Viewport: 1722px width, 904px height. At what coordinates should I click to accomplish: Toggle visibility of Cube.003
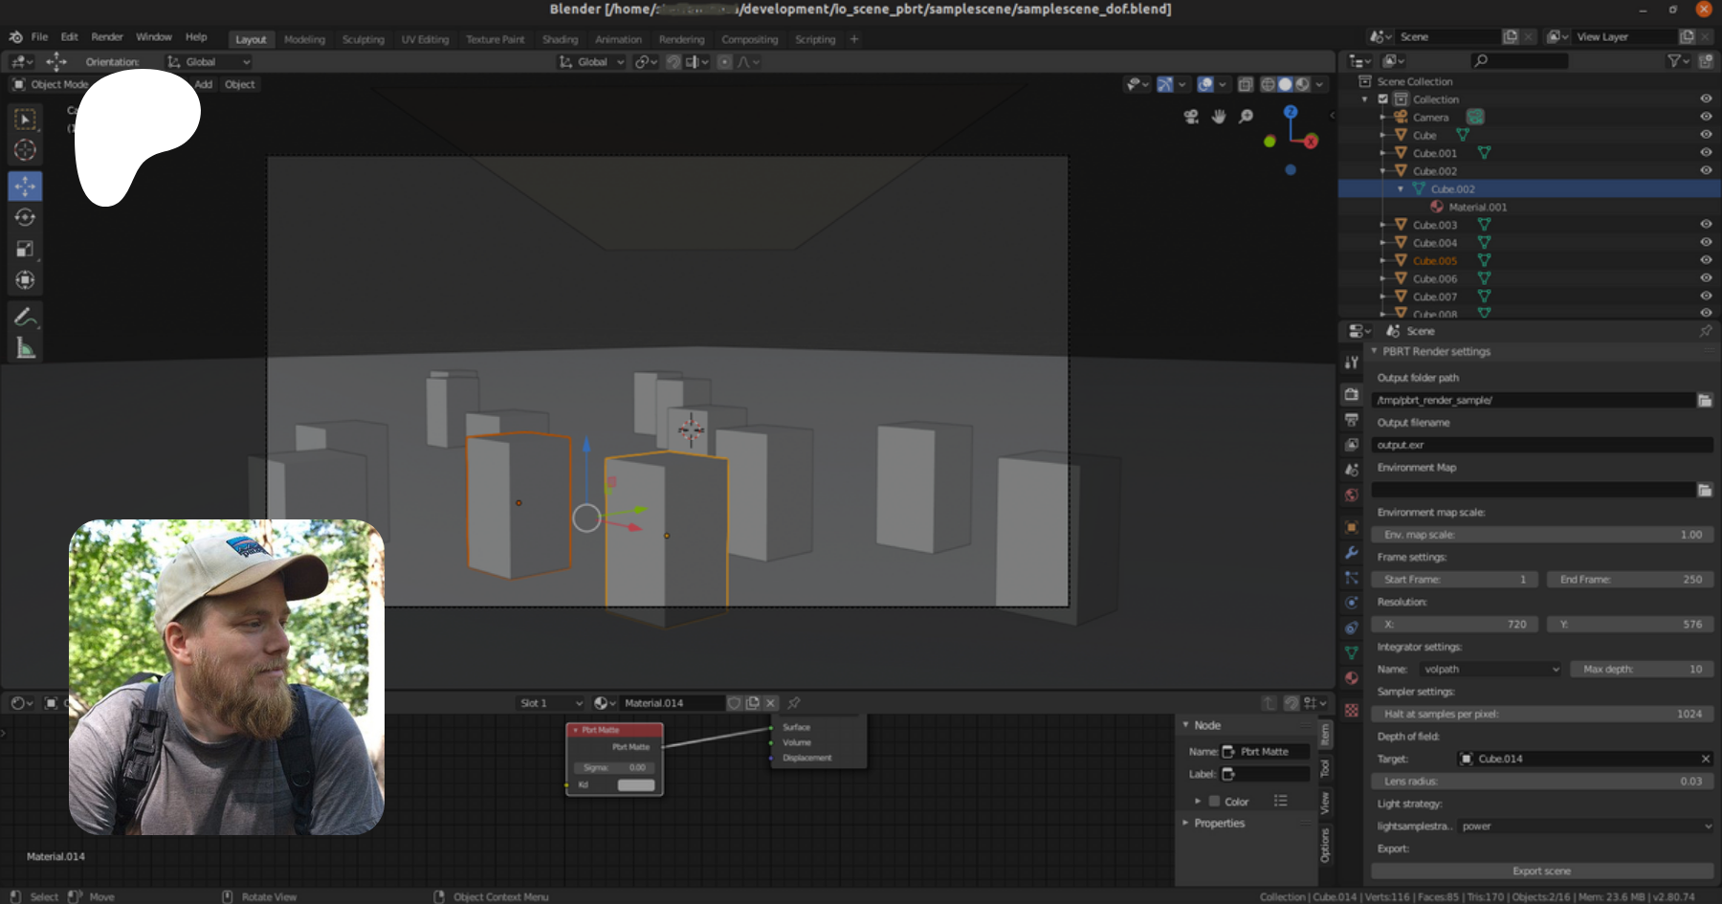tap(1705, 225)
